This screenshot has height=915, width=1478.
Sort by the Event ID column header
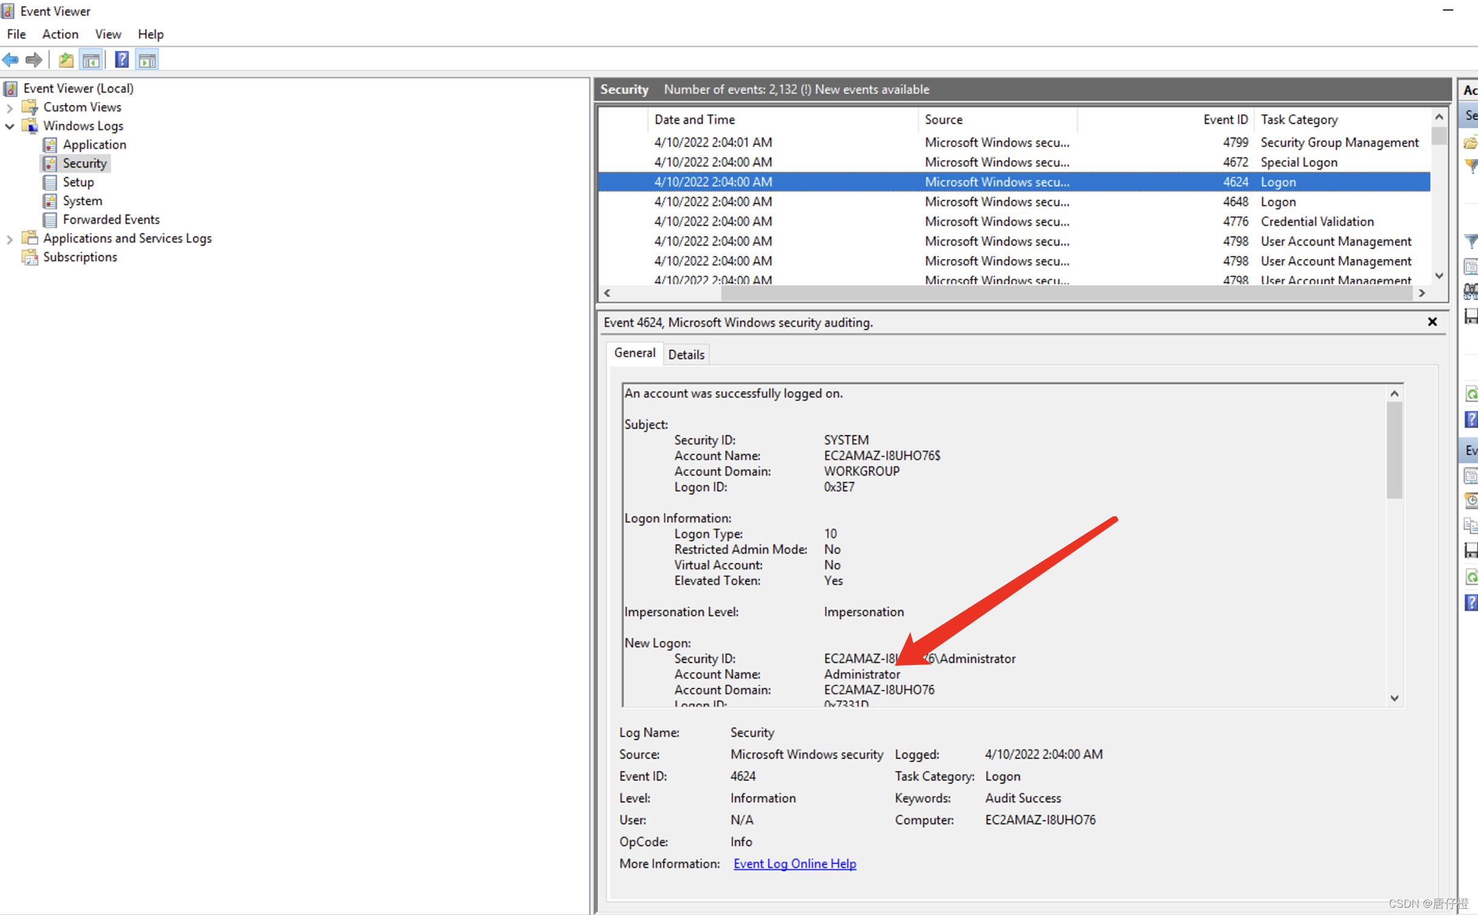(1224, 120)
